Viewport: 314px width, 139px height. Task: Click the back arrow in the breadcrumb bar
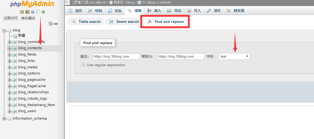[67, 2]
